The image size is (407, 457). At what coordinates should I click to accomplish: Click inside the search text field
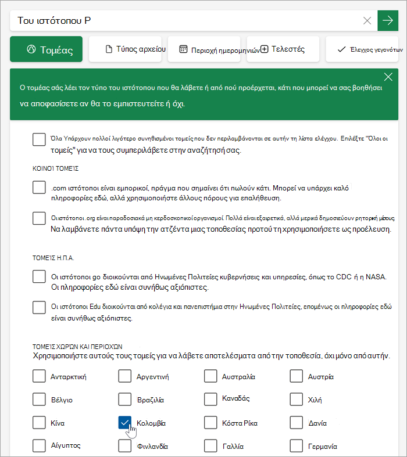[x=185, y=20]
